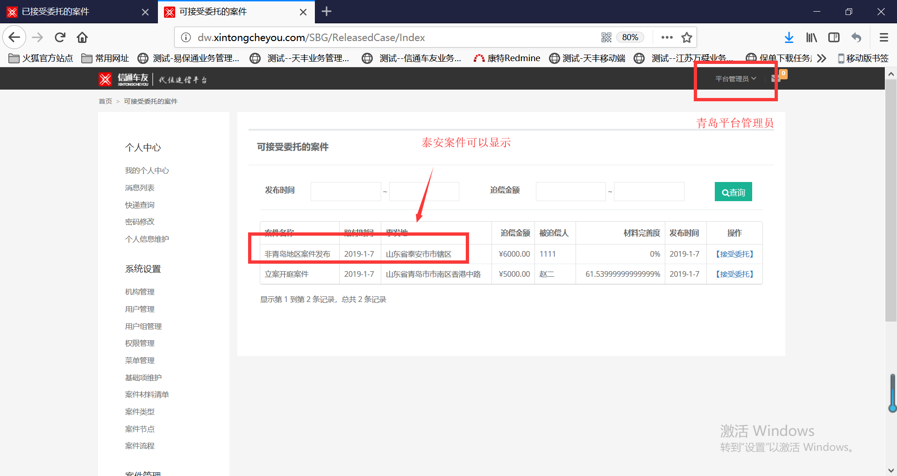
Task: Open 消息列表 in the sidebar
Action: pyautogui.click(x=139, y=188)
